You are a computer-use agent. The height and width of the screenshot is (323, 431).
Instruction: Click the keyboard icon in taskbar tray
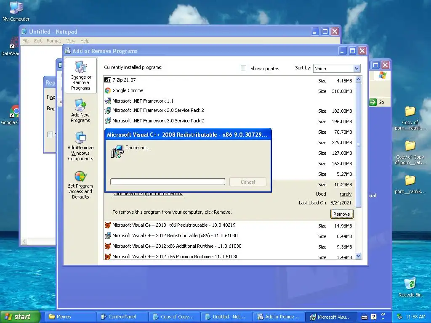click(x=364, y=317)
